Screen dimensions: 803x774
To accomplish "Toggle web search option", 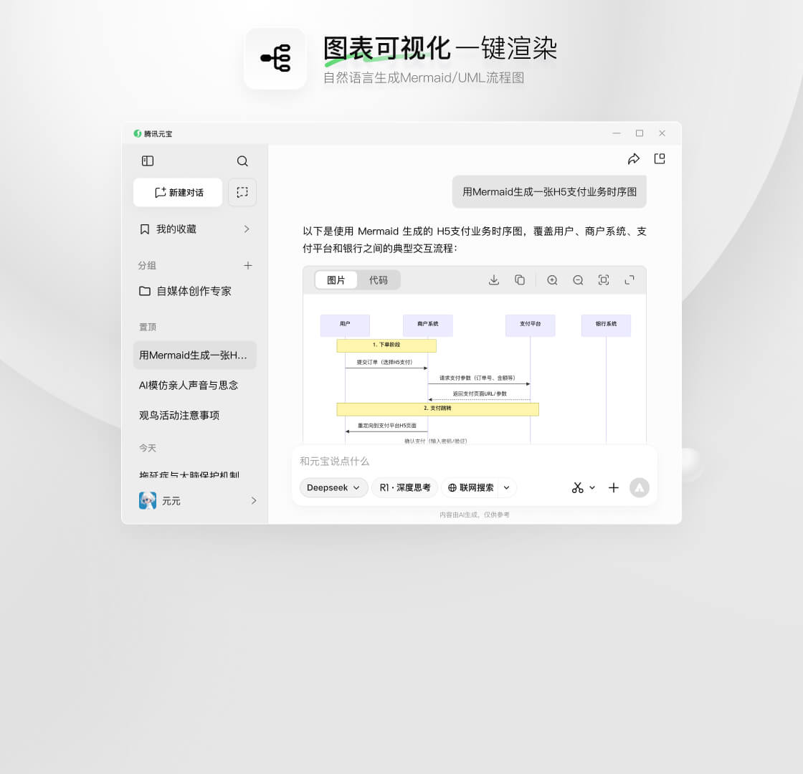I will 471,487.
